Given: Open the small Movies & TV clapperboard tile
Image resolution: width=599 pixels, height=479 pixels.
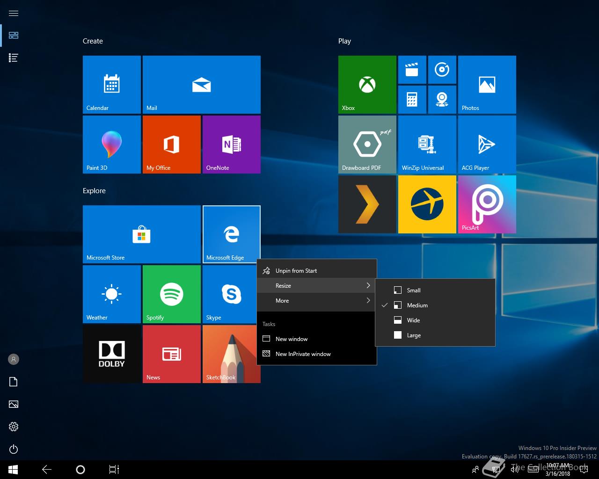Looking at the screenshot, I should click(412, 70).
